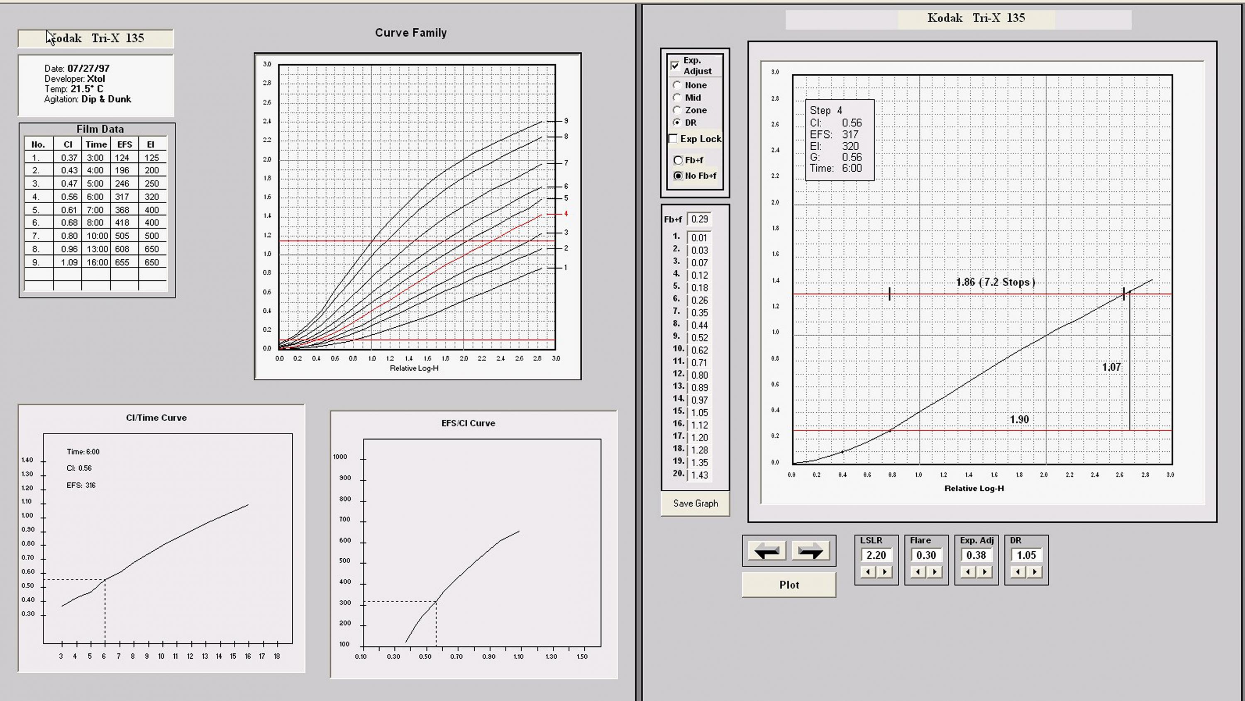Click curve label 1 in Curve Family
This screenshot has width=1245, height=701.
point(566,267)
